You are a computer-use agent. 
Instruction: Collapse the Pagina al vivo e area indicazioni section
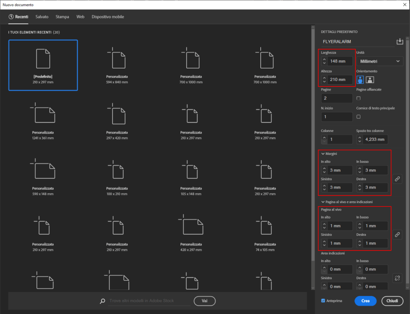pyautogui.click(x=323, y=201)
